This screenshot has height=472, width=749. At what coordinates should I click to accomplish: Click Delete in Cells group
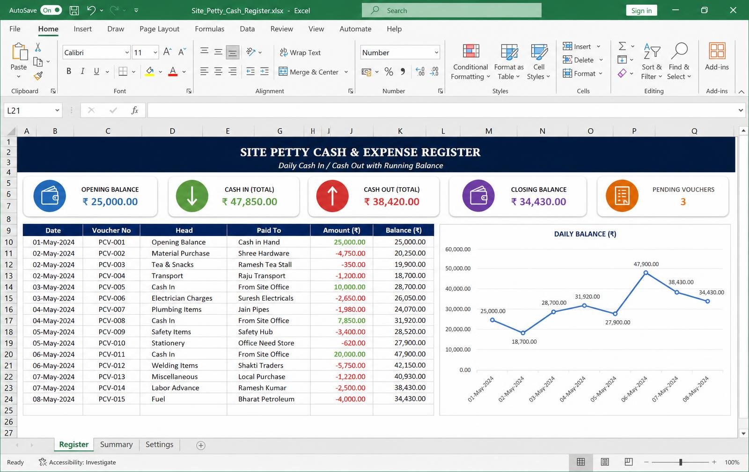coord(583,60)
